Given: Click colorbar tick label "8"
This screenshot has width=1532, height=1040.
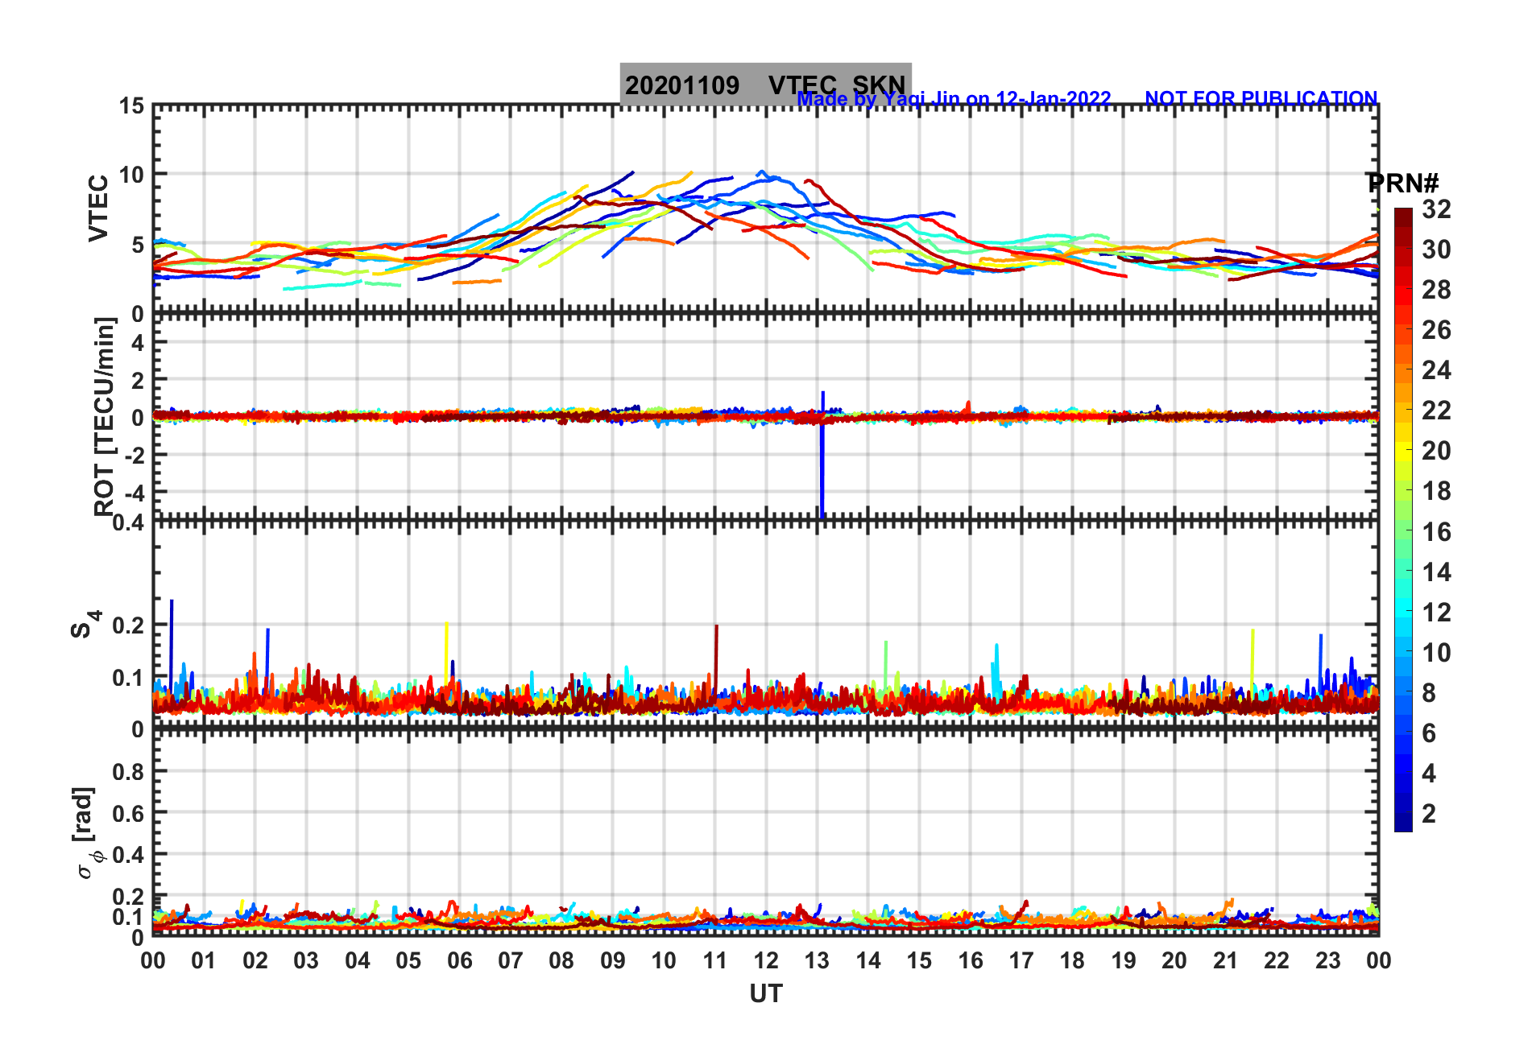Looking at the screenshot, I should click(1429, 693).
